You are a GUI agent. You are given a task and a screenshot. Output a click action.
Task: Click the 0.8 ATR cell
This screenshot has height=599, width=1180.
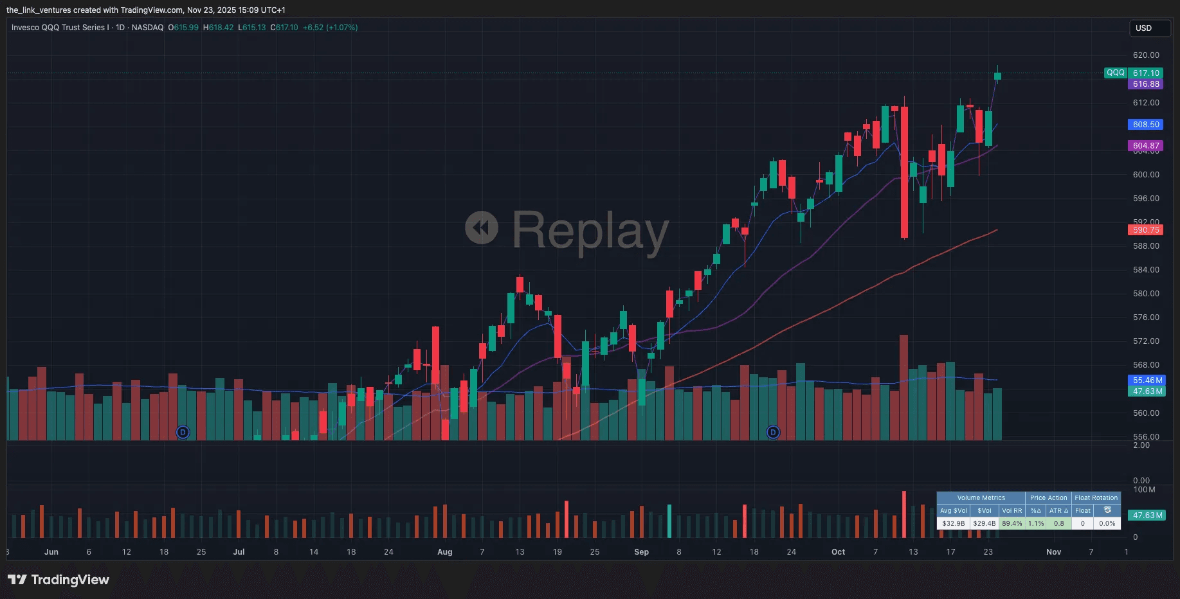(1058, 524)
